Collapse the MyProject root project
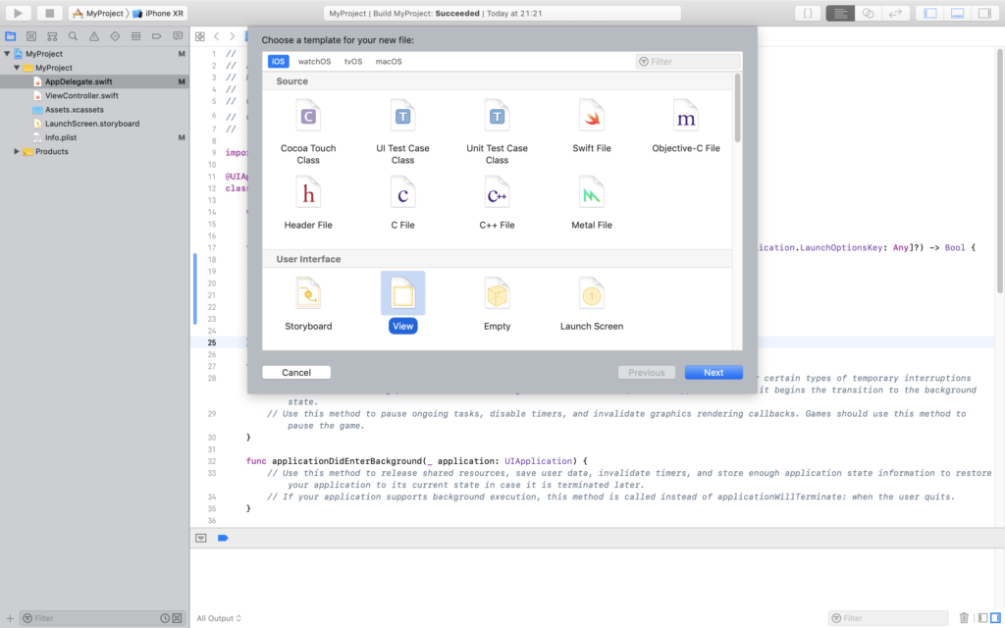The height and width of the screenshot is (628, 1005). 7,54
